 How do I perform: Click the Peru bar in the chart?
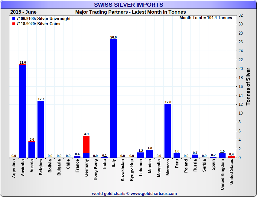pyautogui.click(x=177, y=155)
